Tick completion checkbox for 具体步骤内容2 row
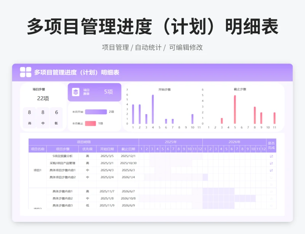The width and height of the screenshot is (305, 234). tap(271, 199)
